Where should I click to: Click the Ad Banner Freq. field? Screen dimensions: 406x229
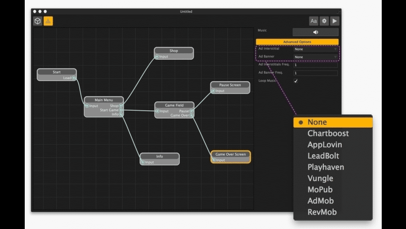pyautogui.click(x=315, y=73)
